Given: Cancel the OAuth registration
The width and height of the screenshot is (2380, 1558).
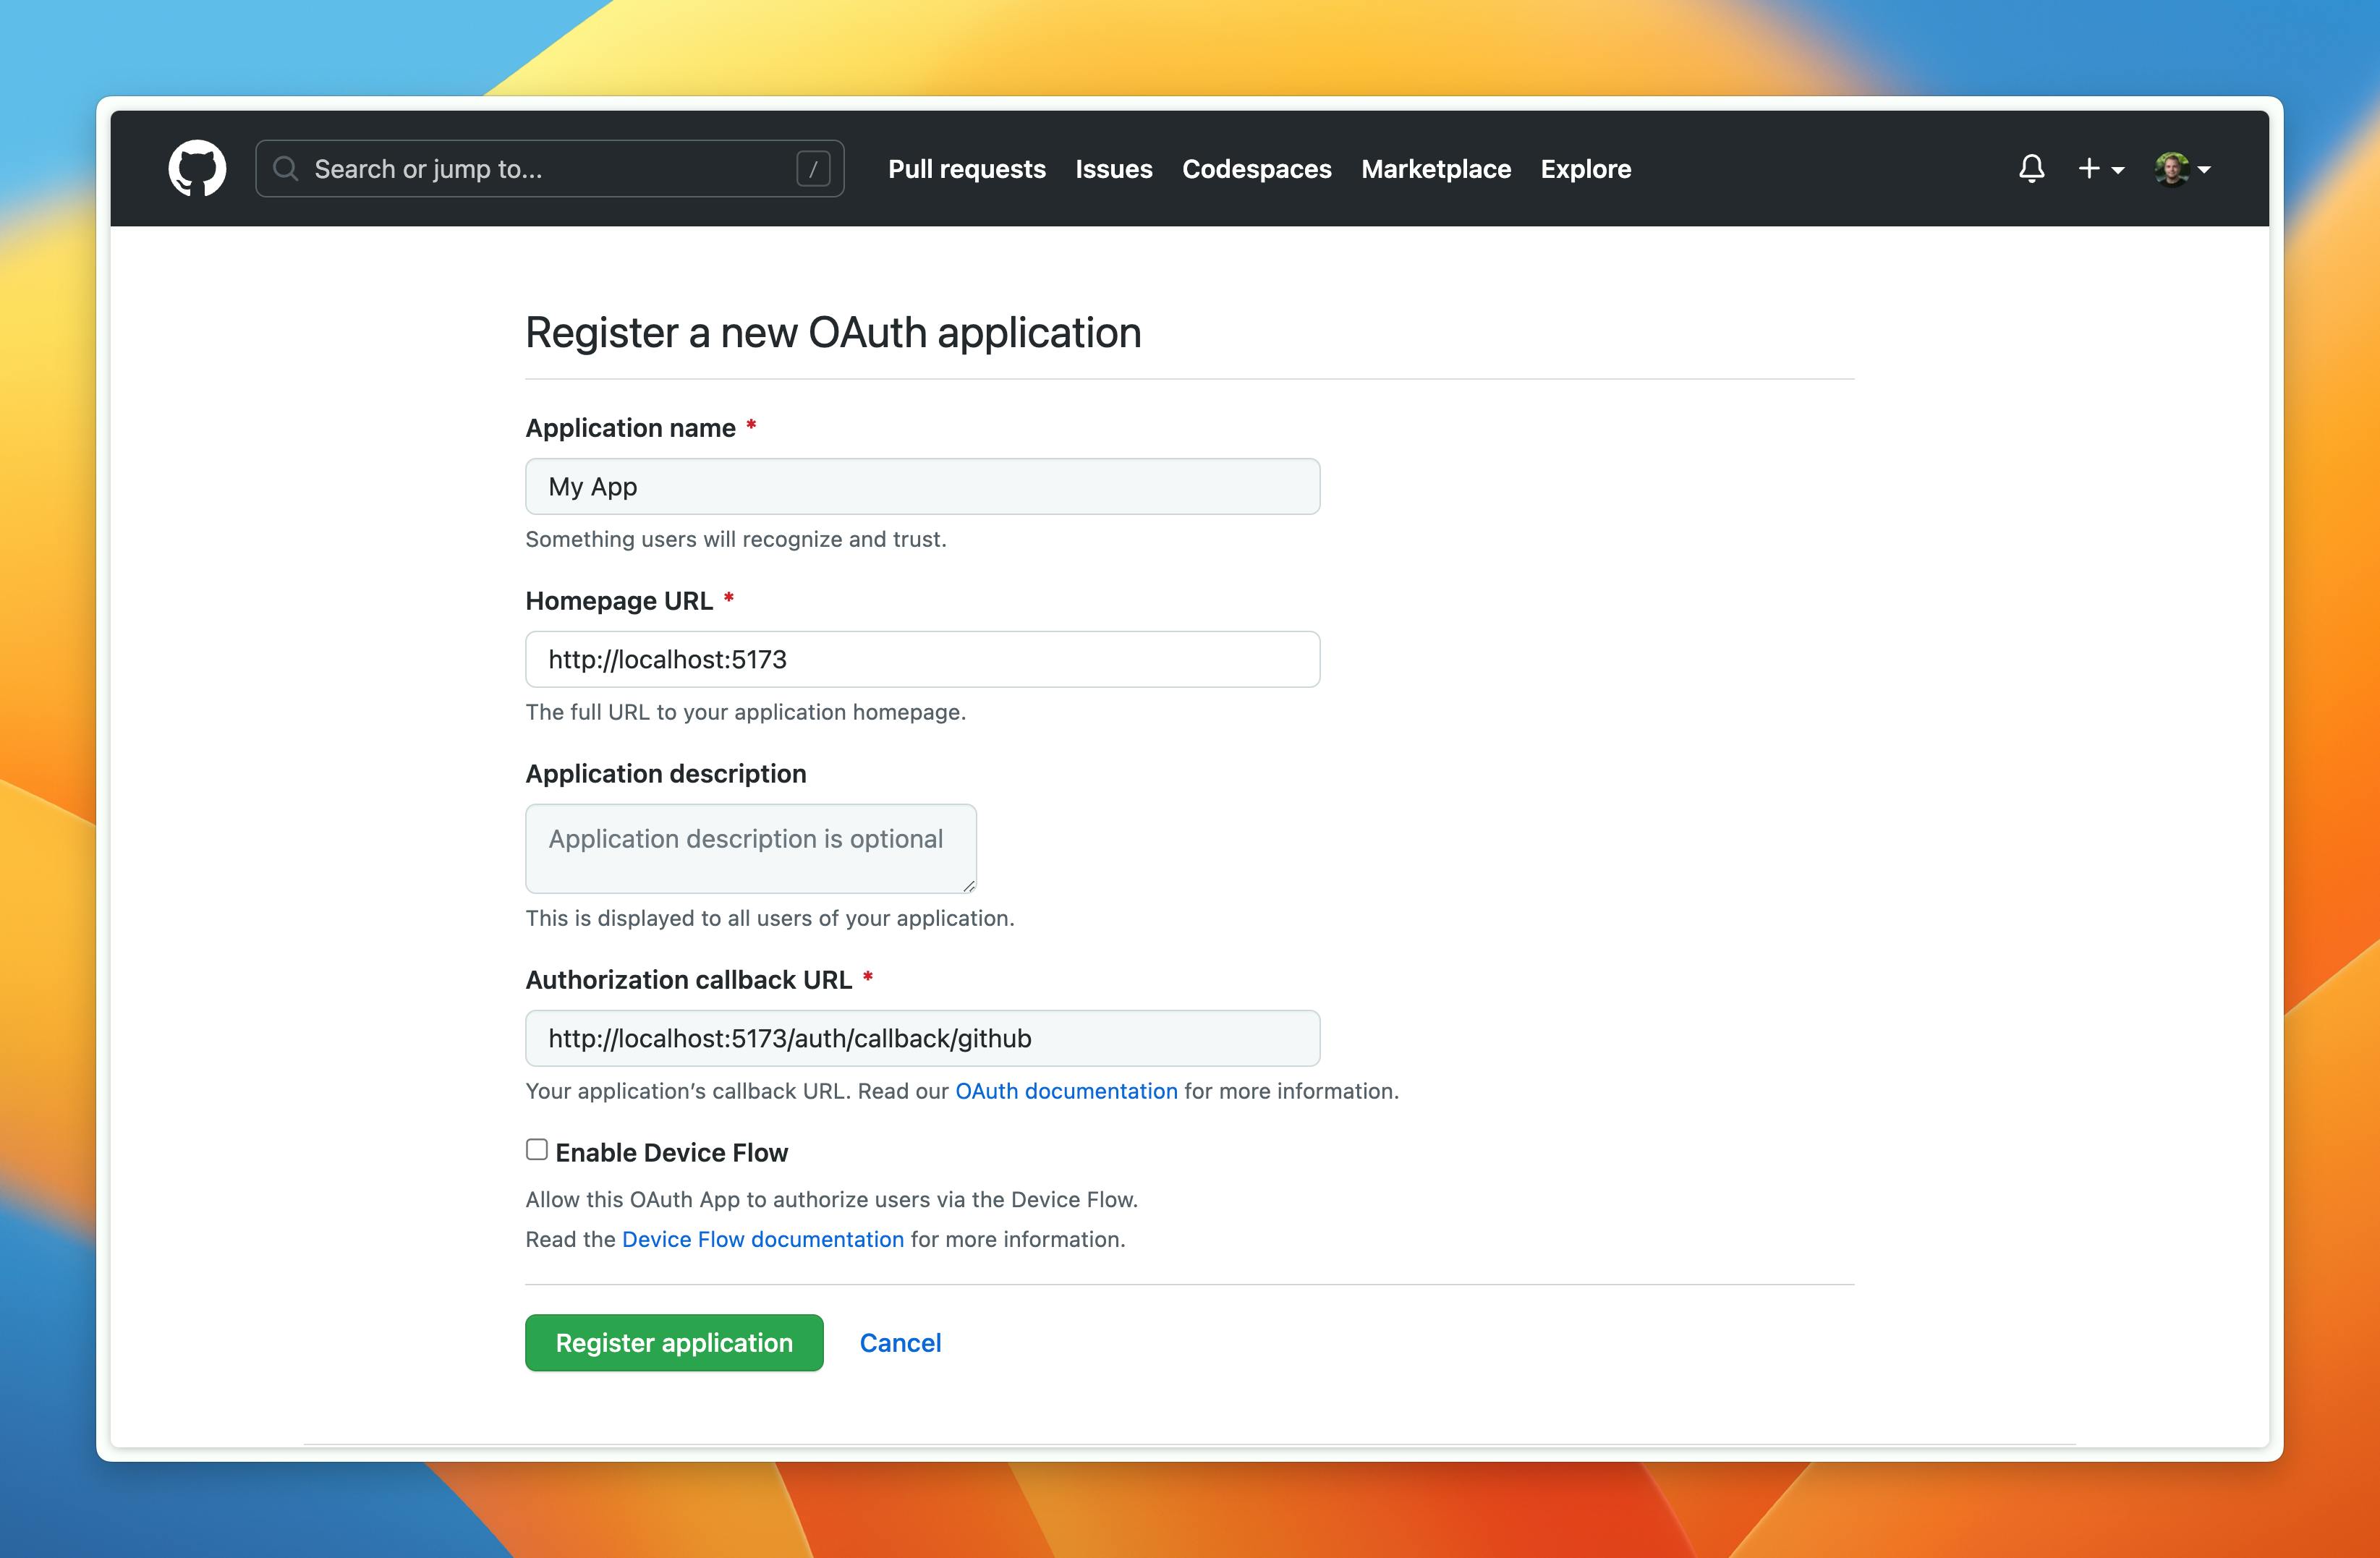Looking at the screenshot, I should [x=900, y=1342].
